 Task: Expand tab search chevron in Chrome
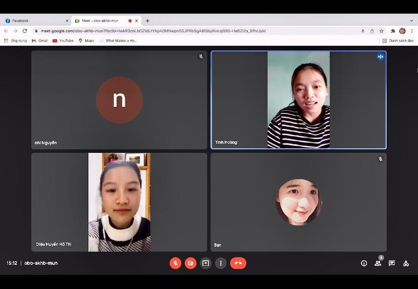tap(411, 21)
